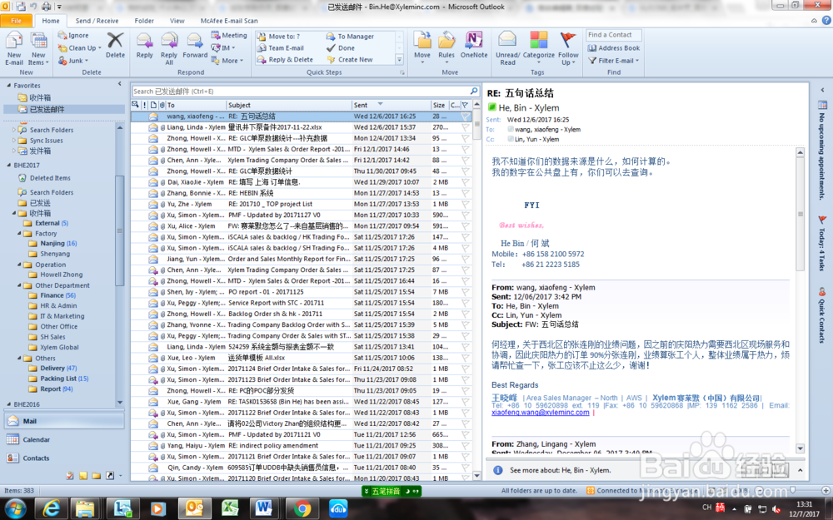Click the Reply button

coord(144,45)
